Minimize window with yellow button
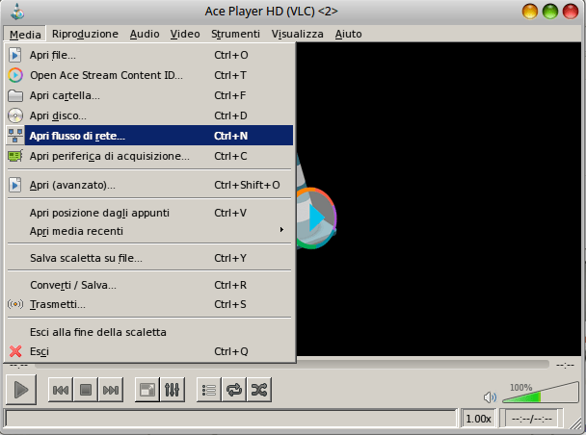The width and height of the screenshot is (586, 435). pos(530,12)
